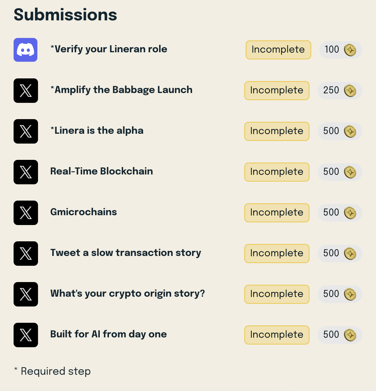Select the Gmicrochains task title

[83, 212]
